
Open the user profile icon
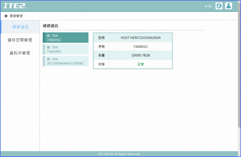point(228,6)
